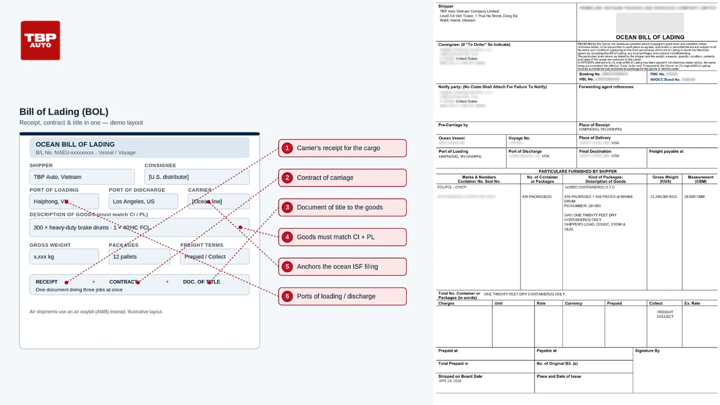Image resolution: width=720 pixels, height=405 pixels.
Task: Click 'No. of Original B/L (s)' label
Action: coord(557,364)
